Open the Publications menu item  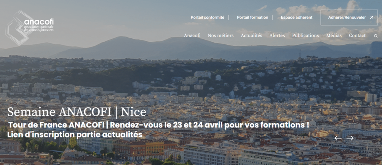306,36
